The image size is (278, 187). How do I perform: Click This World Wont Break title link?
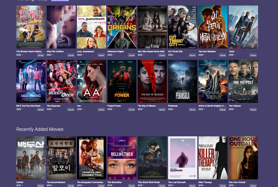pyautogui.click(x=149, y=182)
